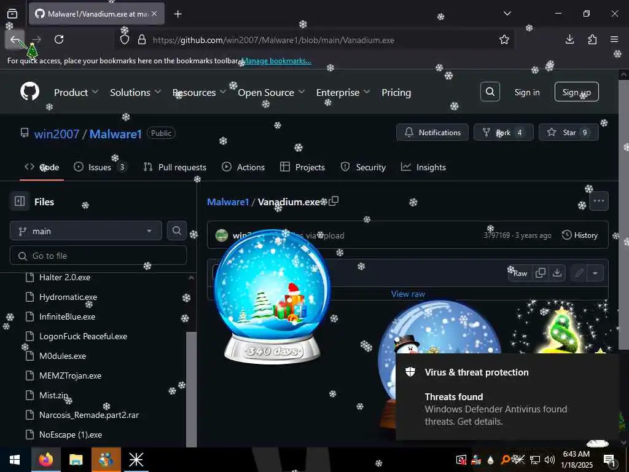Click the View raw link

pos(408,294)
